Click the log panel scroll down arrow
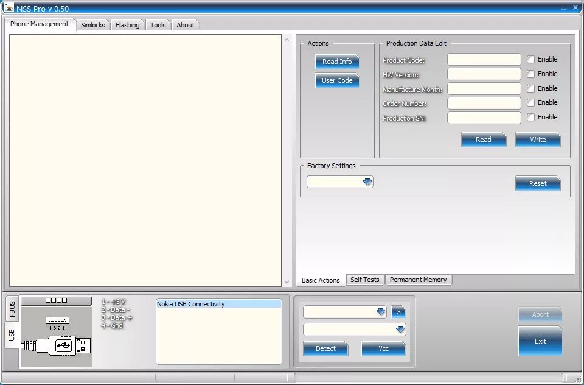This screenshot has height=385, width=584. (287, 283)
